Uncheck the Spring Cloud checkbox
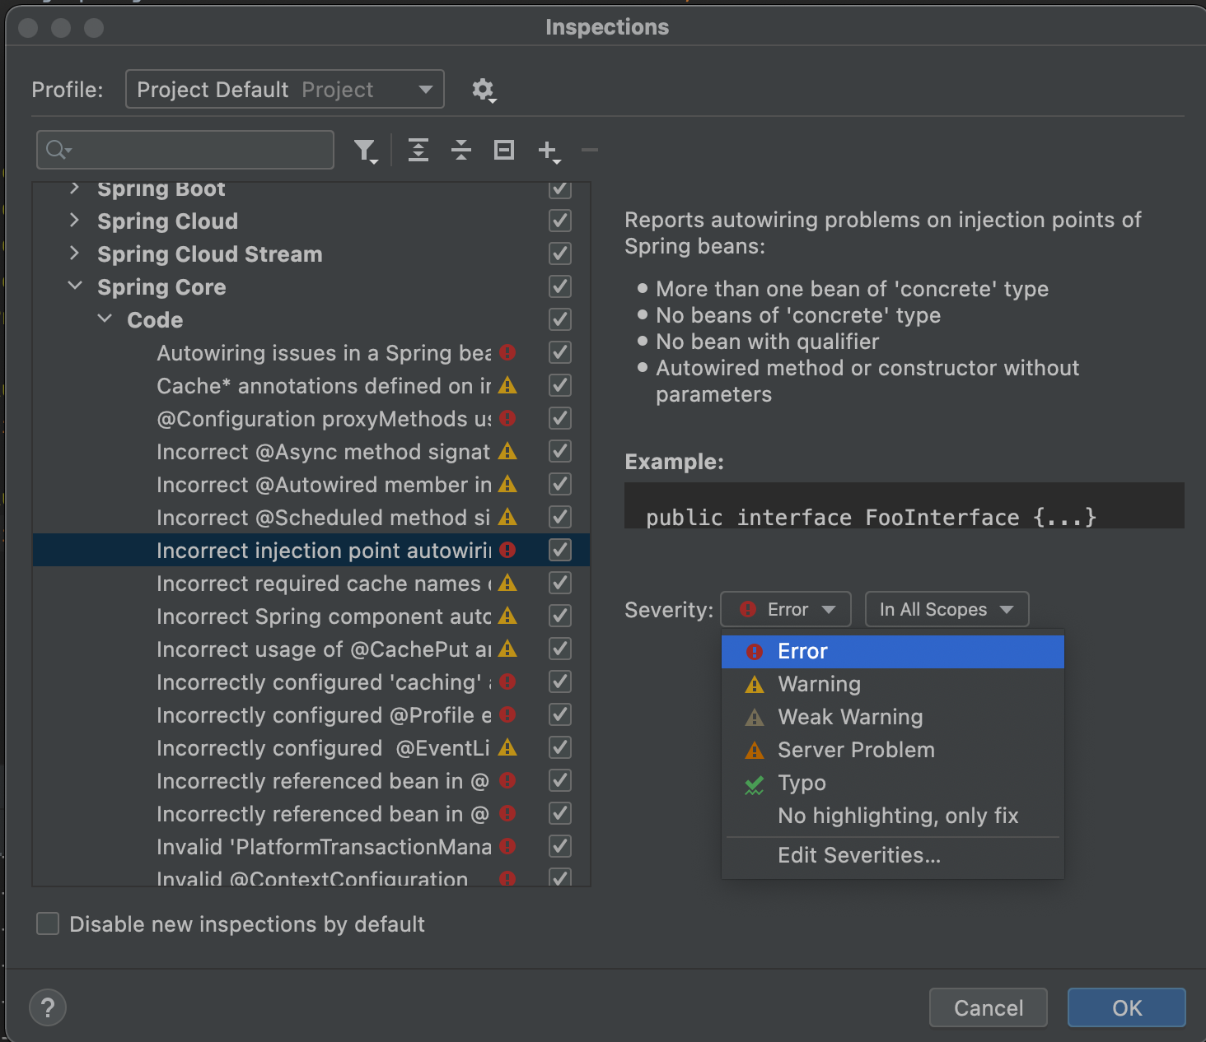Viewport: 1206px width, 1042px height. [560, 221]
